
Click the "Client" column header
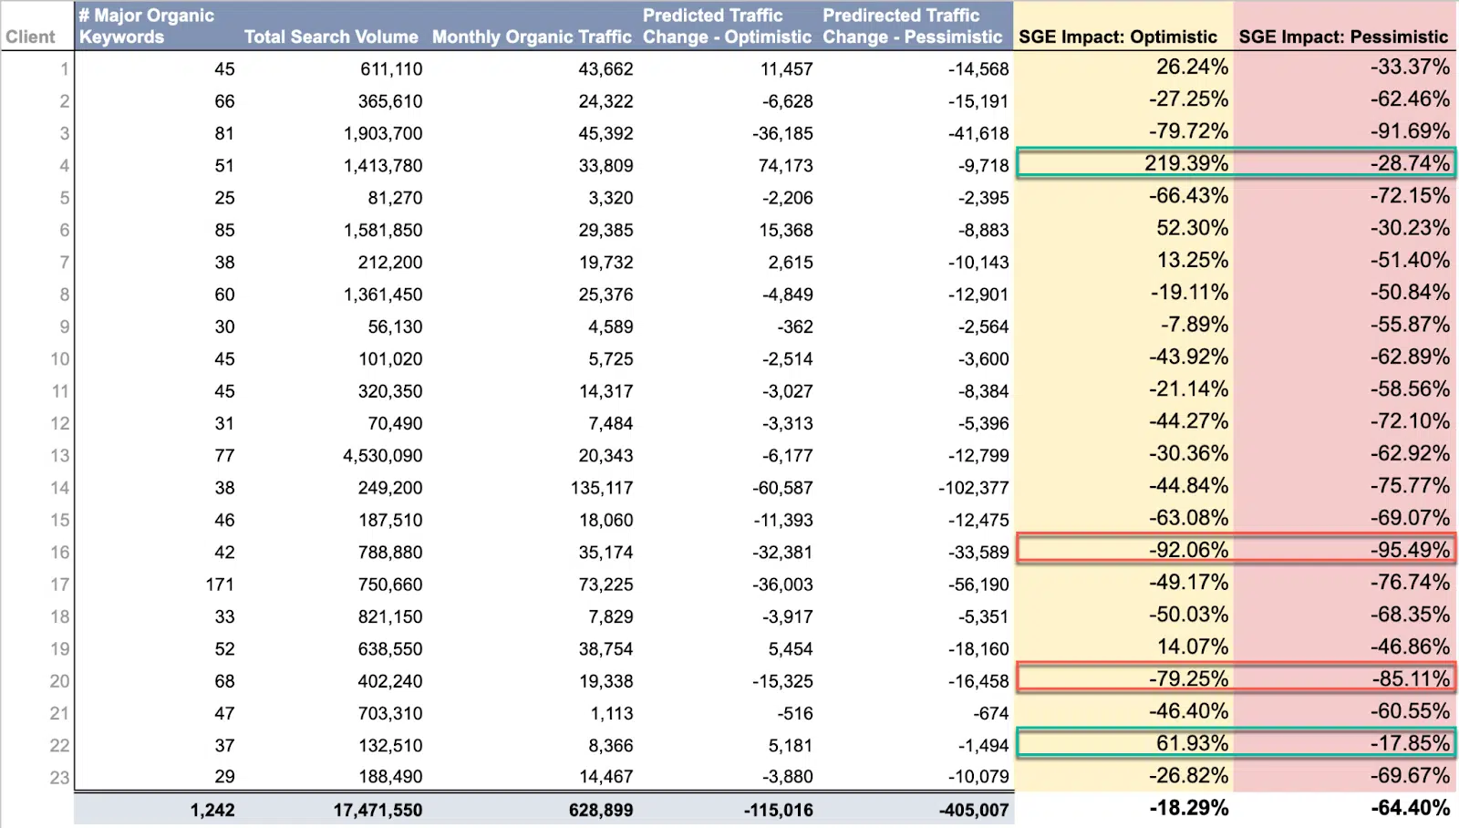pos(32,36)
